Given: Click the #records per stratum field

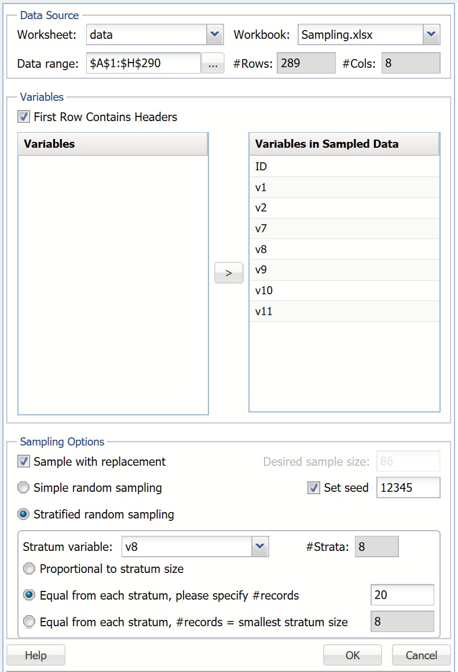Looking at the screenshot, I should pyautogui.click(x=402, y=595).
